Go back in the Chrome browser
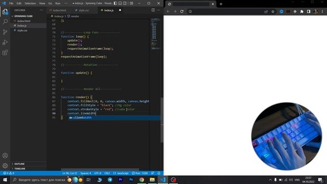Viewport: 327px width, 184px height. pos(168,11)
